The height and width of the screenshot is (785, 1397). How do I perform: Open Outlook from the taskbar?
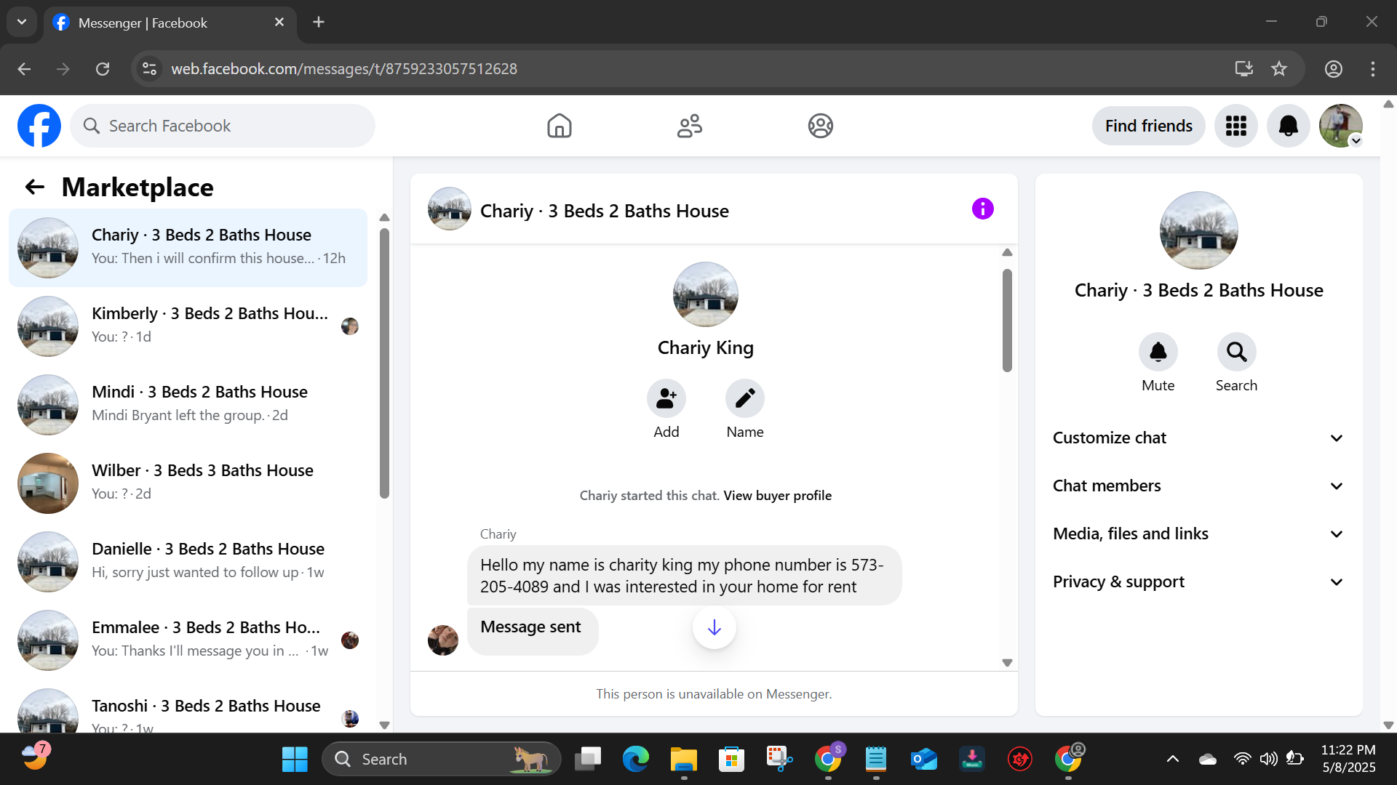click(924, 760)
